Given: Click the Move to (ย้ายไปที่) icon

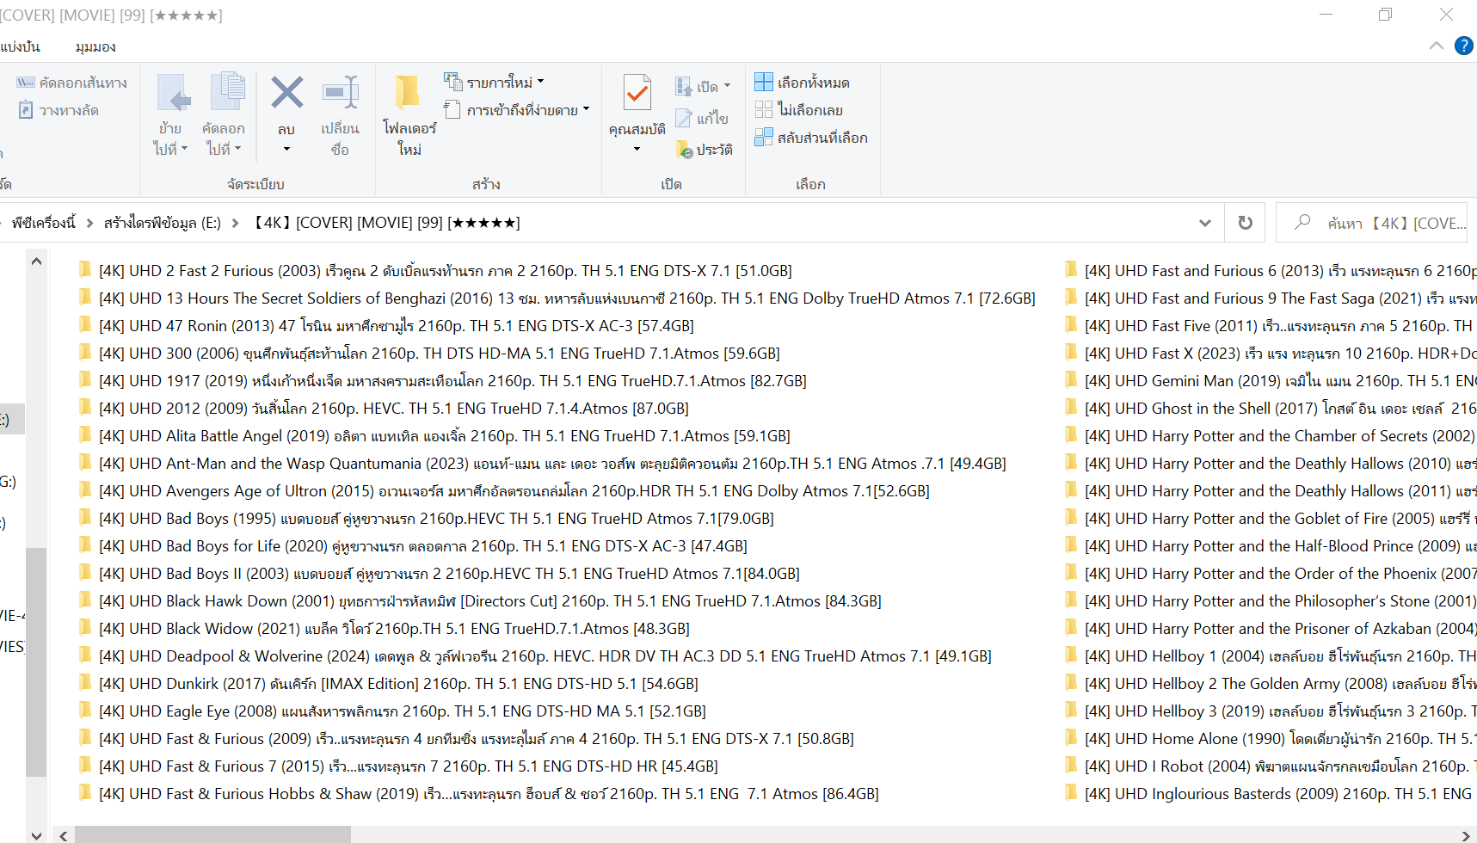Looking at the screenshot, I should coord(173,93).
